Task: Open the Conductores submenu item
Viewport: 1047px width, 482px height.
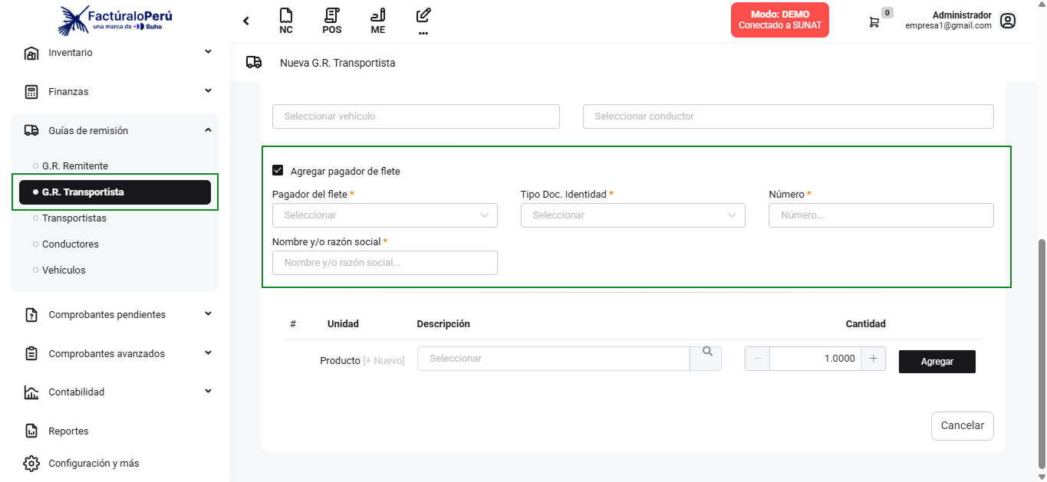Action: tap(70, 244)
